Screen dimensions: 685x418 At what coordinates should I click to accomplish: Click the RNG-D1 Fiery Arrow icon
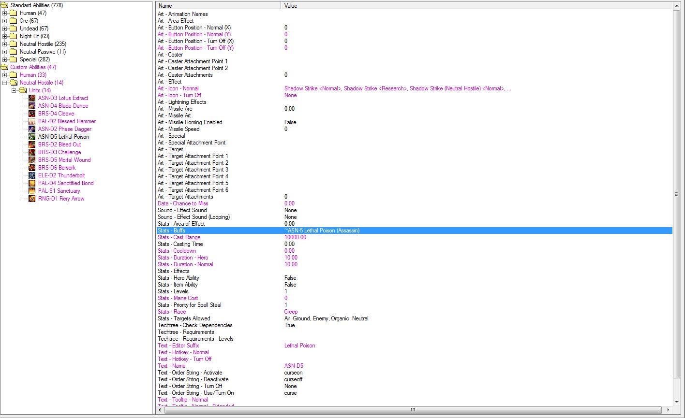pyautogui.click(x=32, y=199)
